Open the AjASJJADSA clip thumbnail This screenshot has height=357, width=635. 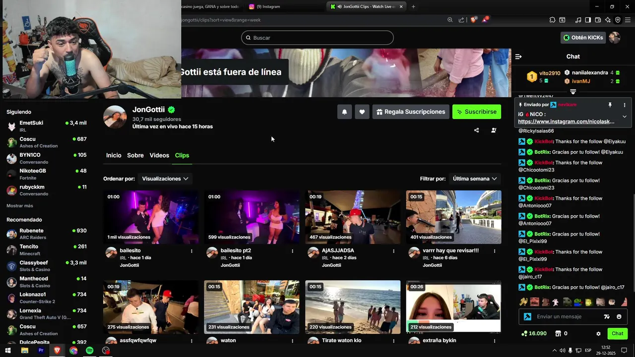coord(353,217)
